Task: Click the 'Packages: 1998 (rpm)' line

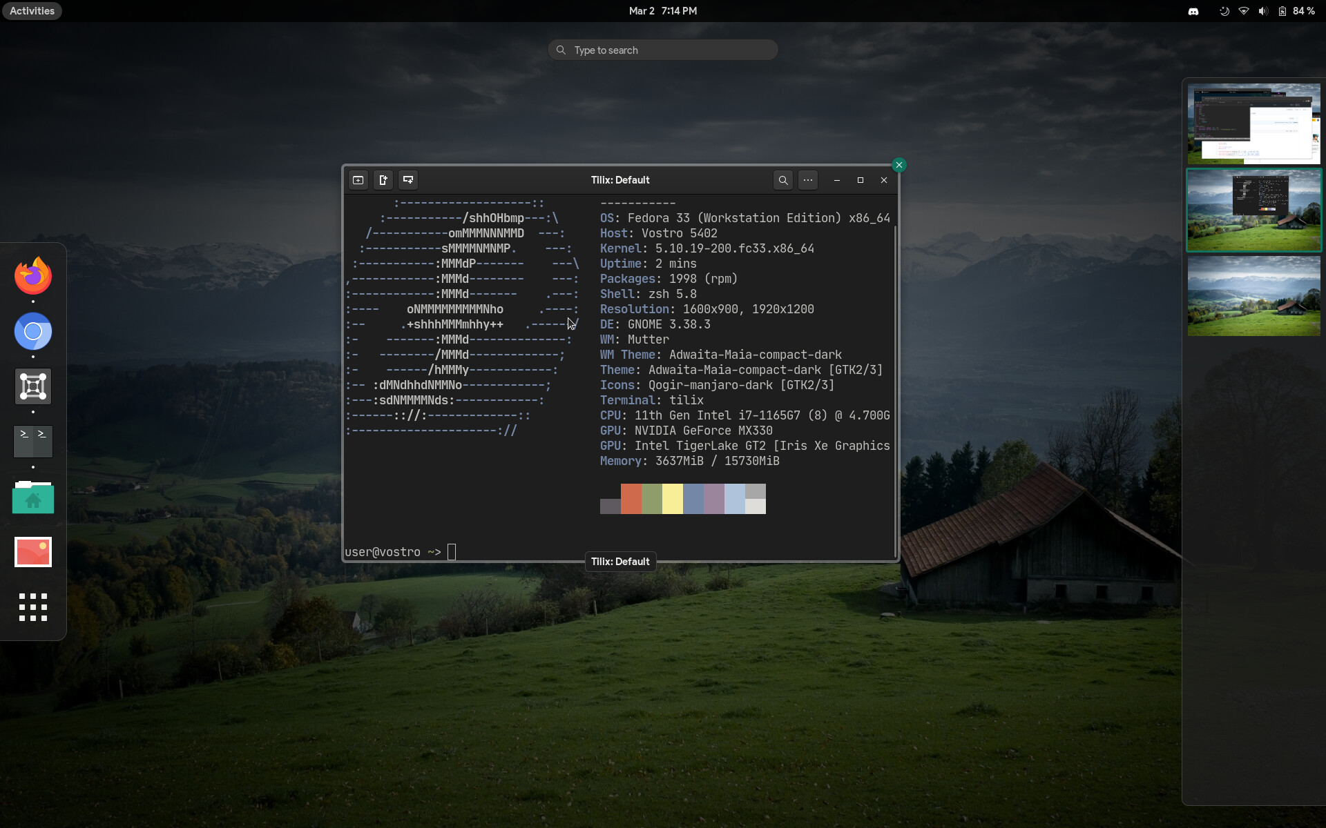Action: 669,279
